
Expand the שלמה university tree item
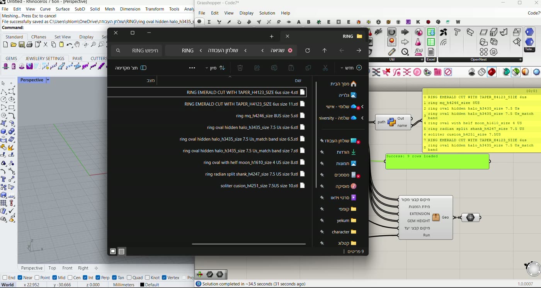tap(362, 118)
